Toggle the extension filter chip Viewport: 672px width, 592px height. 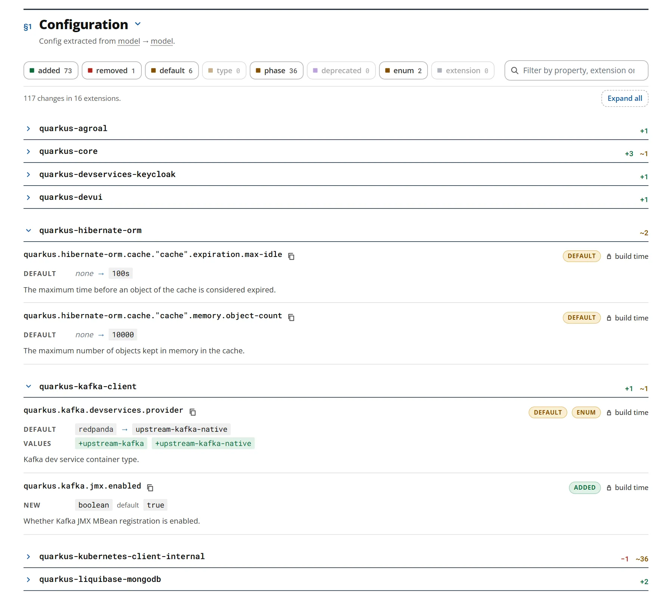(463, 70)
